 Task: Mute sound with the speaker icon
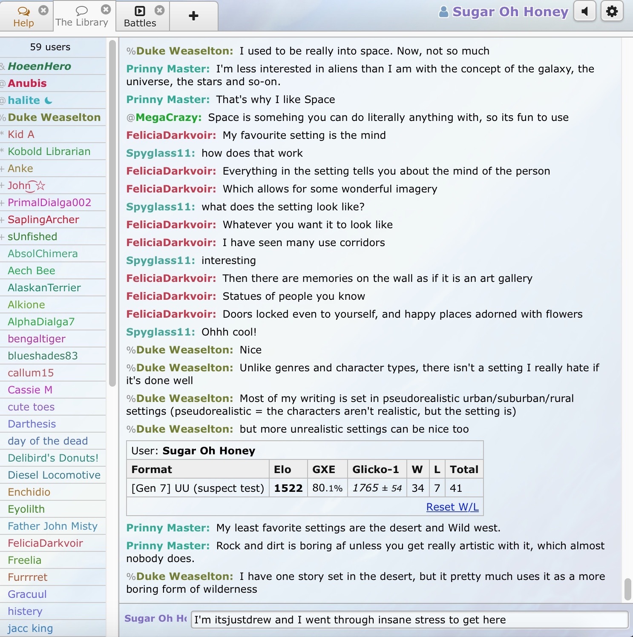[x=585, y=11]
